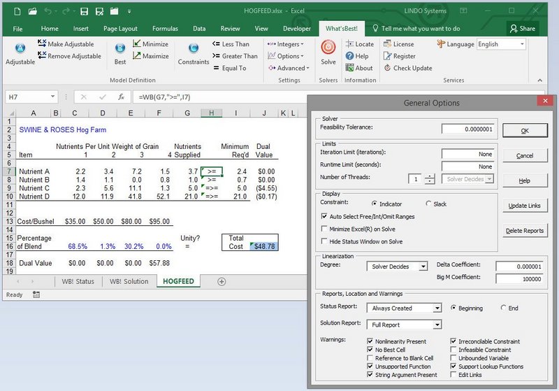Click the Remove Adjustable icon
Screen dimensions: 559x391
click(42, 55)
